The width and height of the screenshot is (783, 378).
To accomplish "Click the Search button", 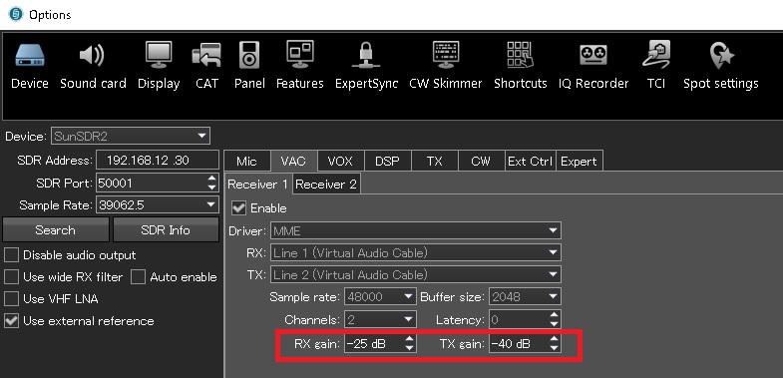I will (56, 230).
